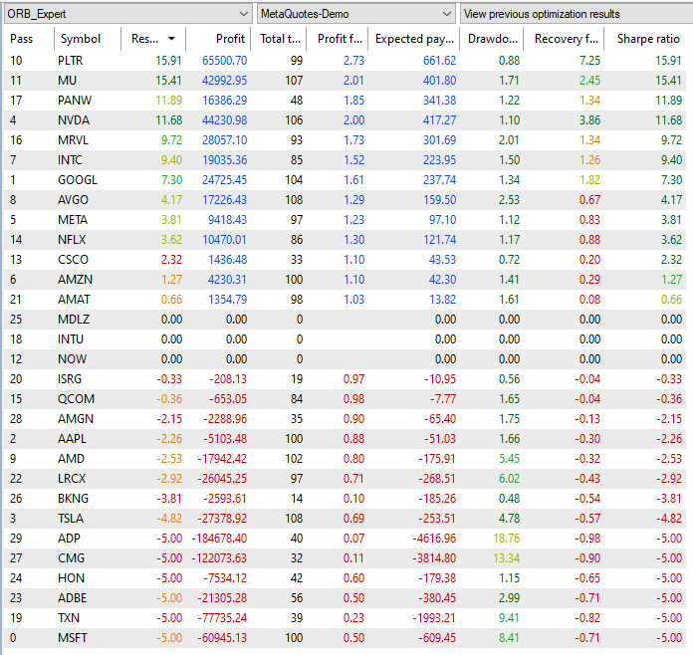Select the PANW symbol cell
Screen dimensions: 693x655
coord(75,101)
